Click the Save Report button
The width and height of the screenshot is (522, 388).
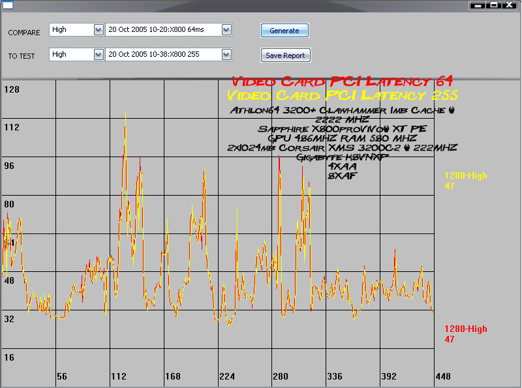pos(286,55)
